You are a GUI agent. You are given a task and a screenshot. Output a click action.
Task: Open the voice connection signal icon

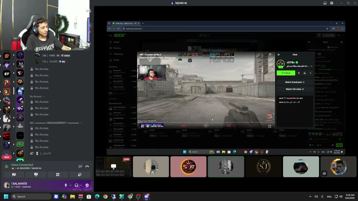click(7, 166)
